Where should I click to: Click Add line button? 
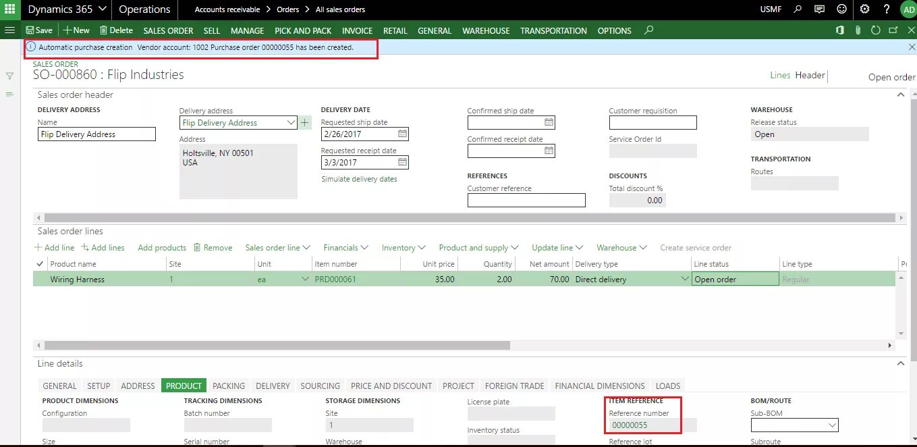point(55,248)
